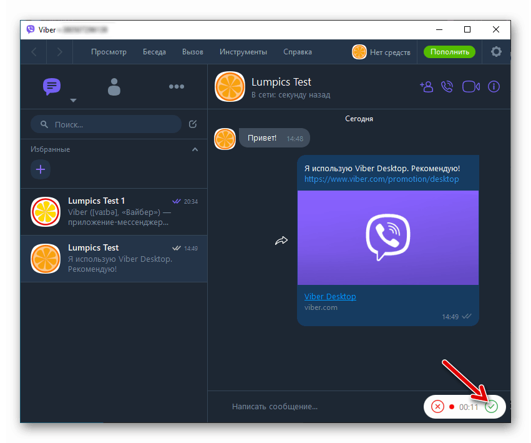Click the viber.com domain text
The width and height of the screenshot is (531, 443).
click(321, 307)
